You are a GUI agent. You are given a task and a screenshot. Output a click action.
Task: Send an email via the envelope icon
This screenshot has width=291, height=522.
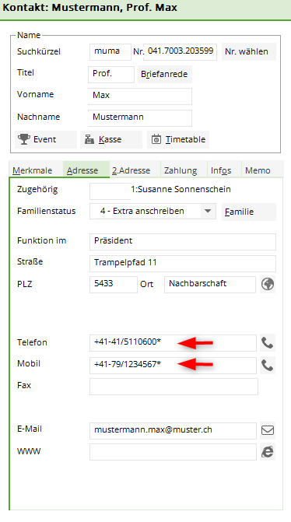click(268, 430)
